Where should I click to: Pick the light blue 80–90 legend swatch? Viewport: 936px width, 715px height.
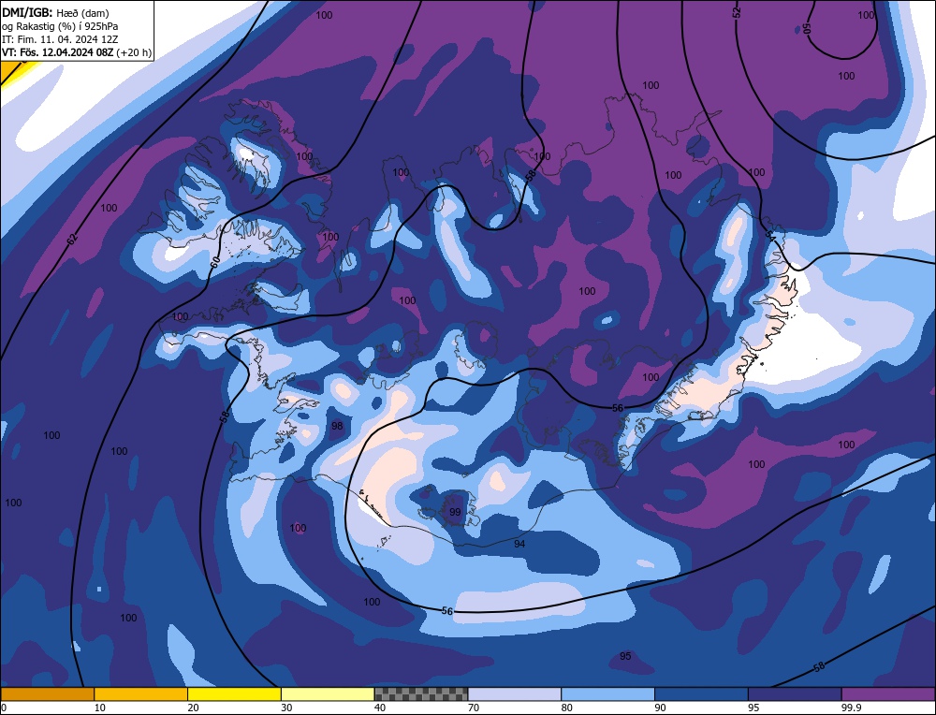click(x=607, y=693)
